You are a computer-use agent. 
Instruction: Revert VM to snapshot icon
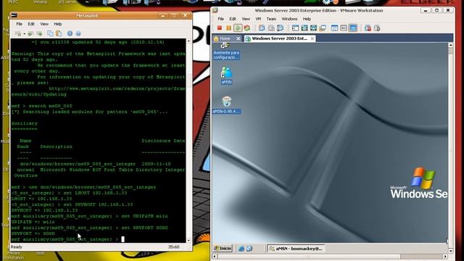click(271, 28)
